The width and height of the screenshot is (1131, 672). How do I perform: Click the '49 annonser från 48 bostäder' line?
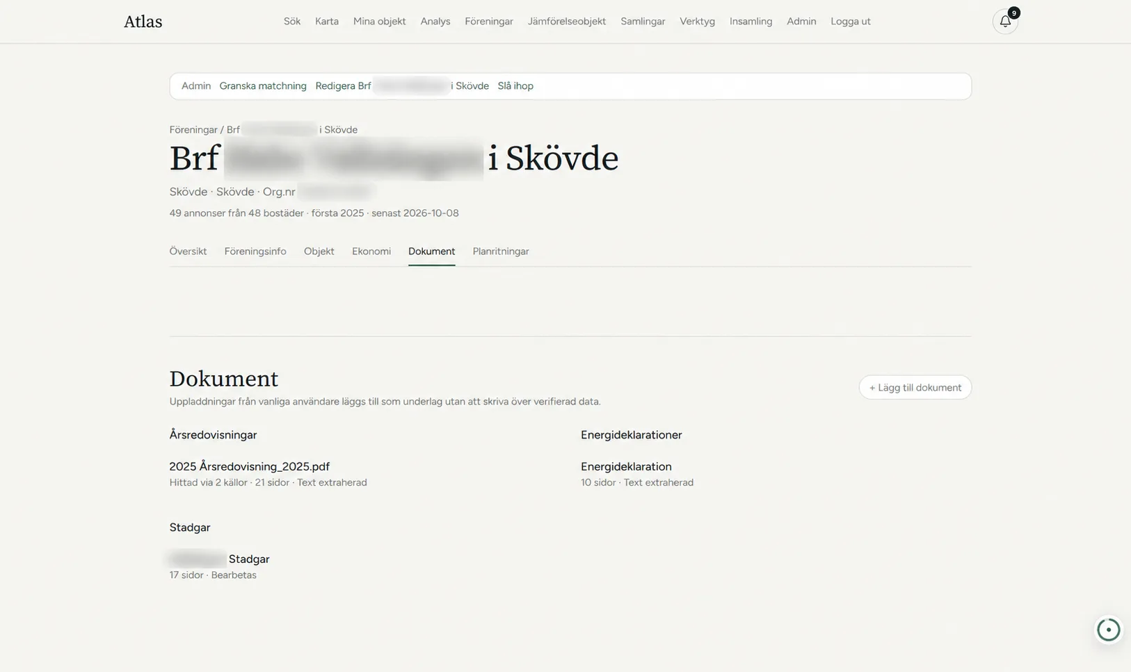pyautogui.click(x=314, y=213)
